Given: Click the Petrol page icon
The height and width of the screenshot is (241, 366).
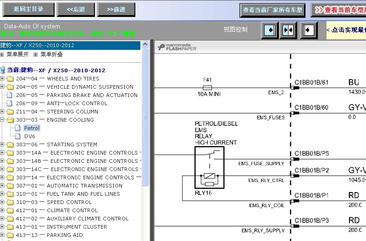Looking at the screenshot, I should pyautogui.click(x=18, y=128).
